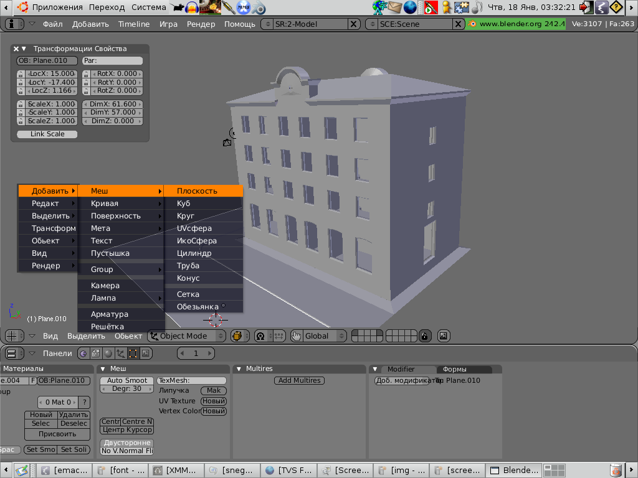Collapse the Multires panel with its triangle

click(239, 369)
